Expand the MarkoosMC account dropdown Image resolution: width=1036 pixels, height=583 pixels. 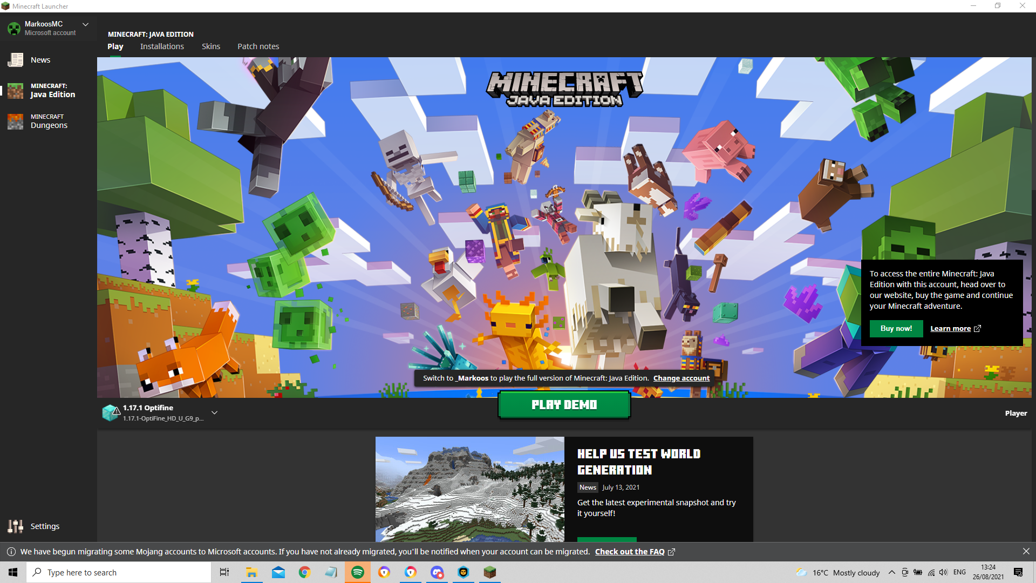coord(85,24)
